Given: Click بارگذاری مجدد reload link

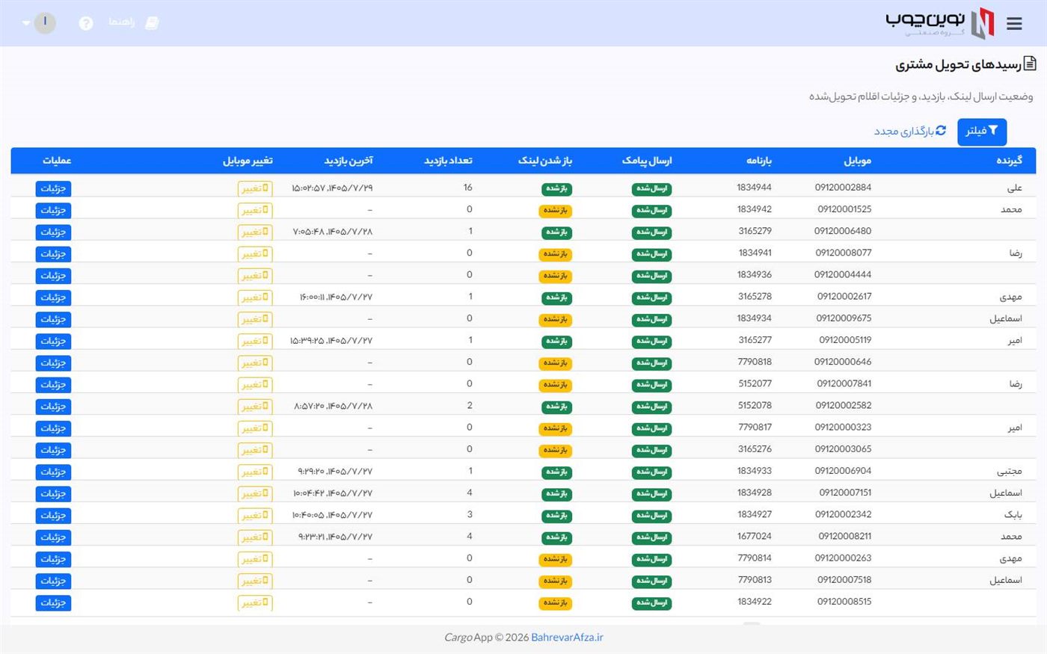Looking at the screenshot, I should [910, 131].
